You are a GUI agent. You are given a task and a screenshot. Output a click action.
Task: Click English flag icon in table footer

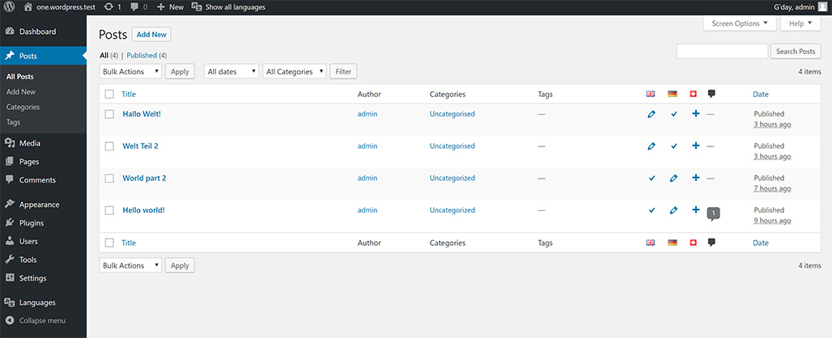(651, 243)
